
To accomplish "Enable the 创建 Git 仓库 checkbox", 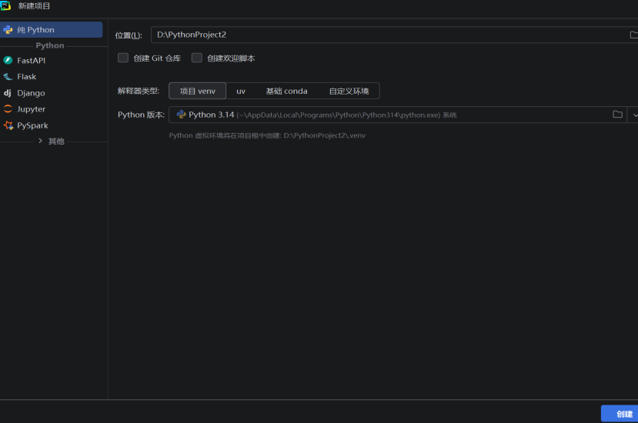I will click(x=123, y=58).
